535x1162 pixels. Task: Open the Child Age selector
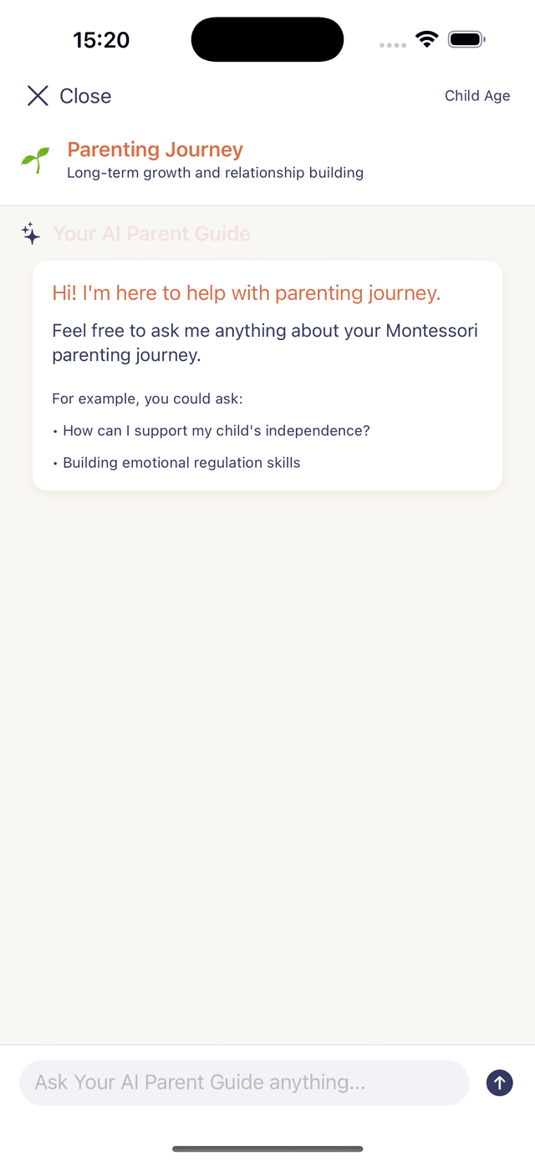click(476, 95)
